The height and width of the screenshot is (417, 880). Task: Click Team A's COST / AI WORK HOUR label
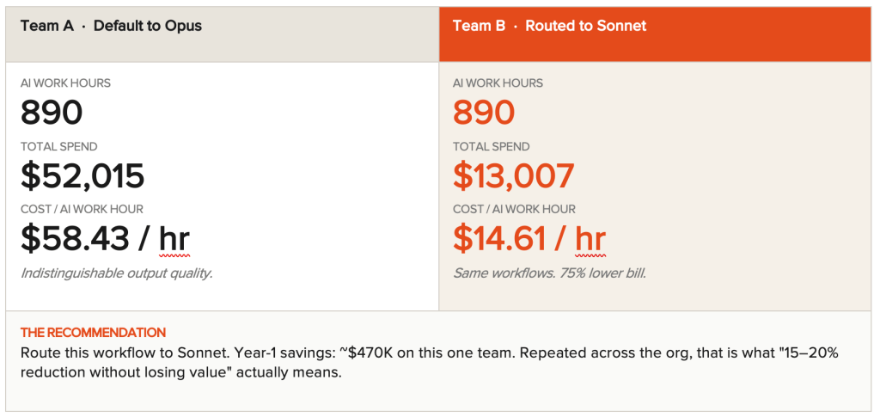[82, 209]
